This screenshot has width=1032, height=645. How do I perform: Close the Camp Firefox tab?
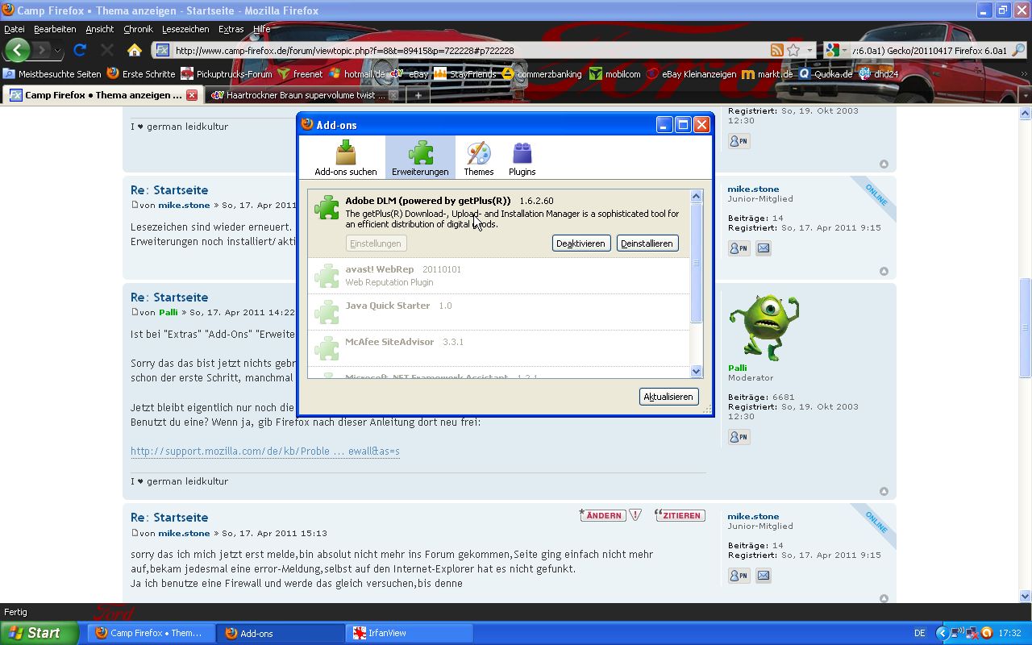click(192, 95)
